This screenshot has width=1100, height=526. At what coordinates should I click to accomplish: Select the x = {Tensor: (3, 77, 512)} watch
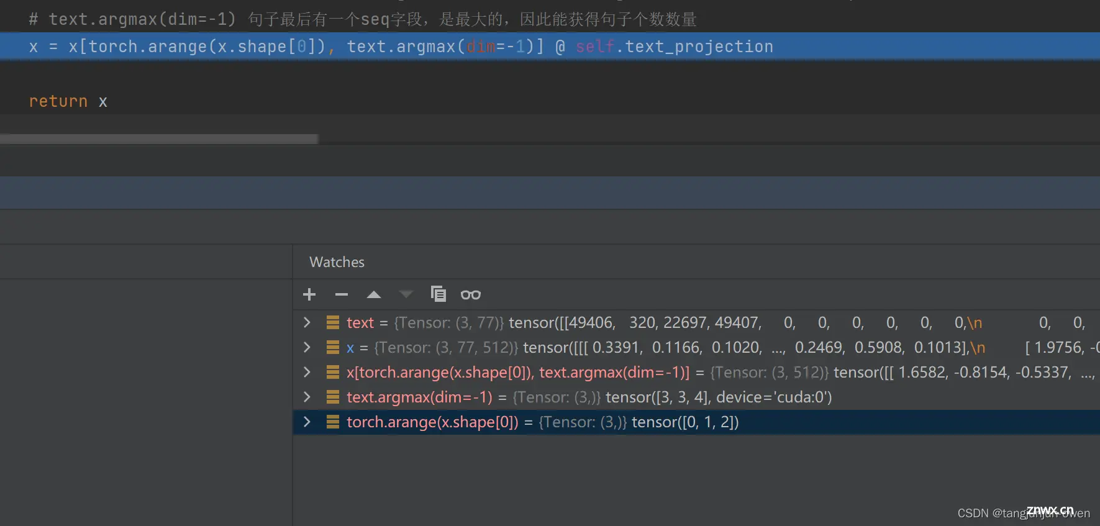coord(696,347)
